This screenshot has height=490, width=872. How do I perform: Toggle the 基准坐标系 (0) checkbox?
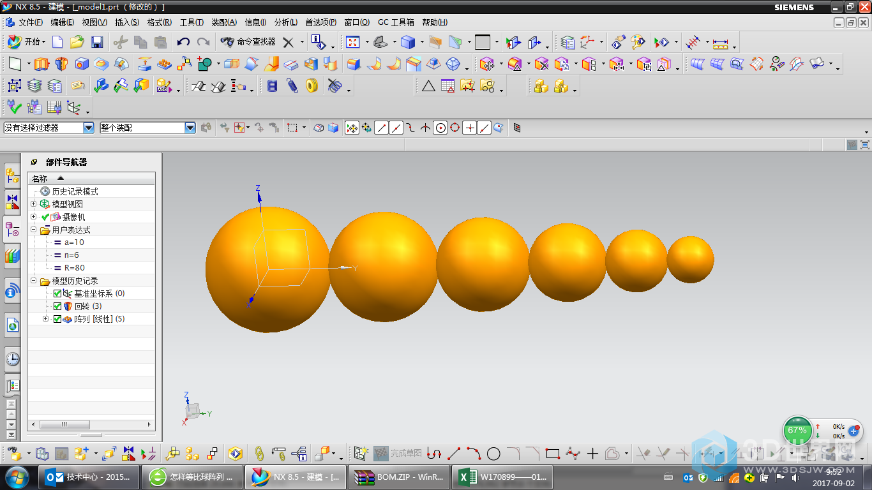tap(57, 293)
